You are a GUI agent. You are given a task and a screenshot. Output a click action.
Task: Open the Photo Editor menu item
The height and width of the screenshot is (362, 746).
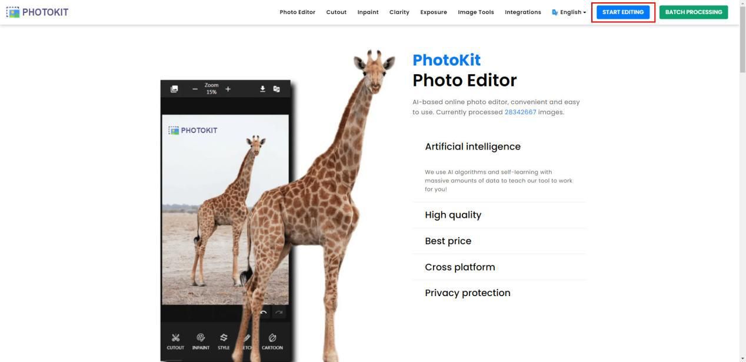click(298, 12)
